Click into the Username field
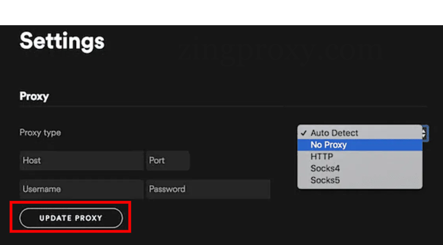Image resolution: width=443 pixels, height=245 pixels. (x=81, y=189)
